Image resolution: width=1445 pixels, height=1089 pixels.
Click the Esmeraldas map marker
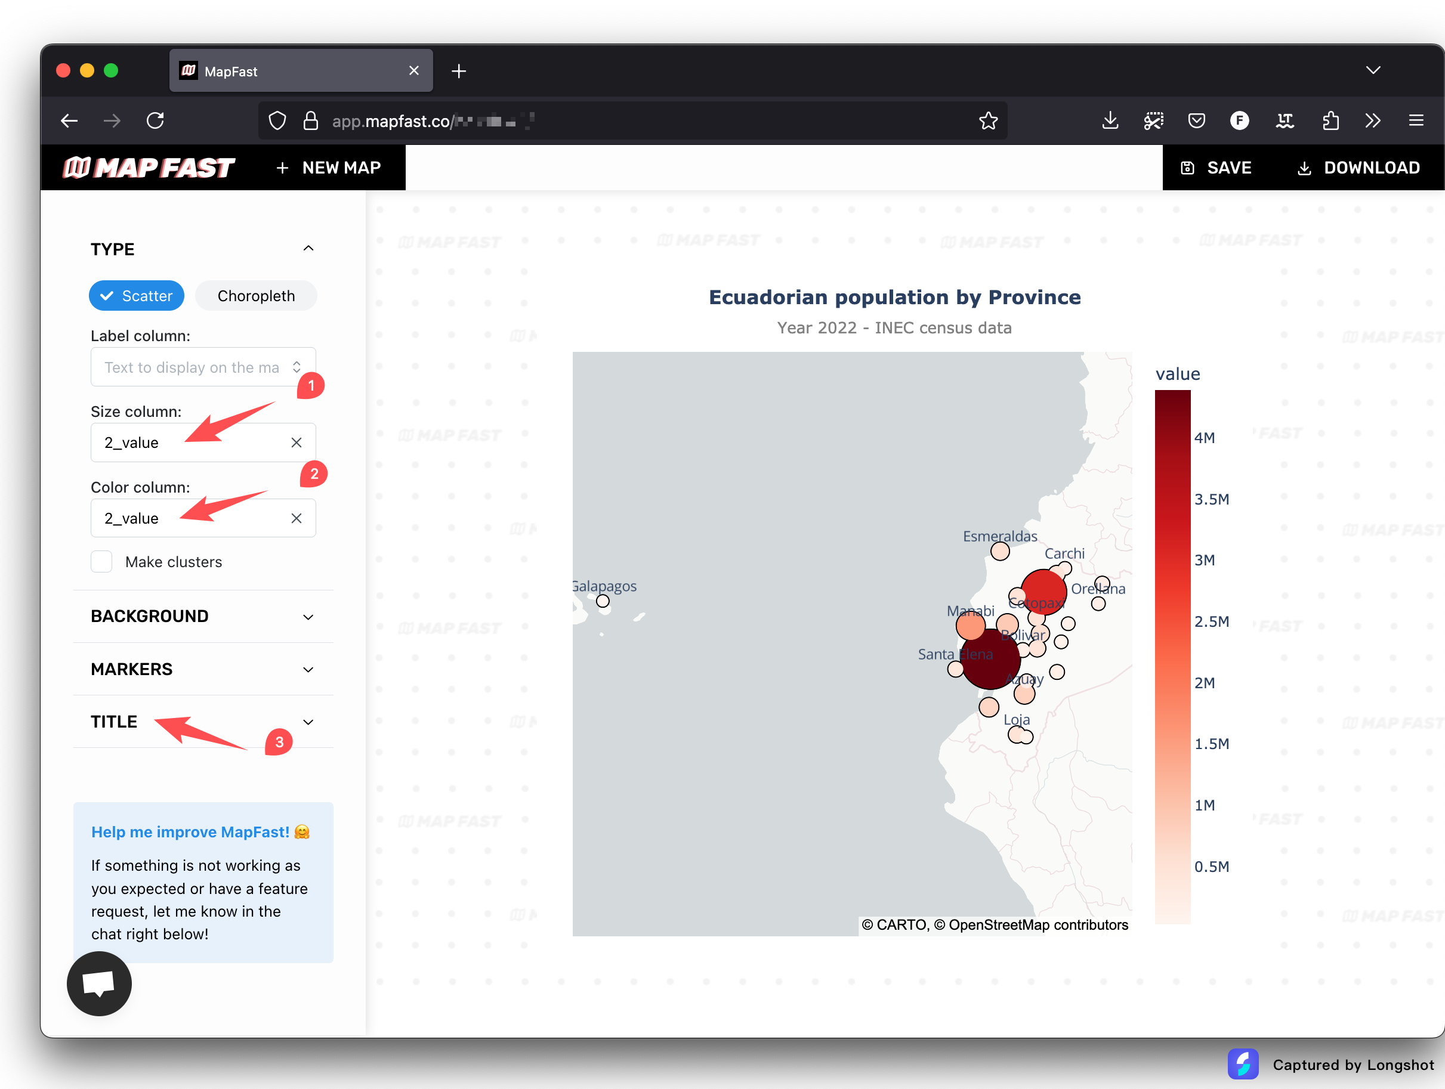[x=999, y=551]
